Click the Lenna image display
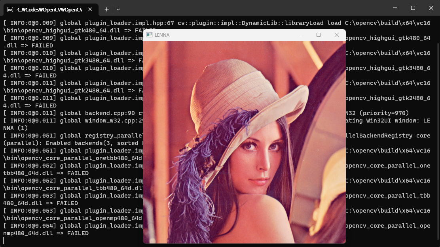Image resolution: width=440 pixels, height=247 pixels. pyautogui.click(x=245, y=142)
